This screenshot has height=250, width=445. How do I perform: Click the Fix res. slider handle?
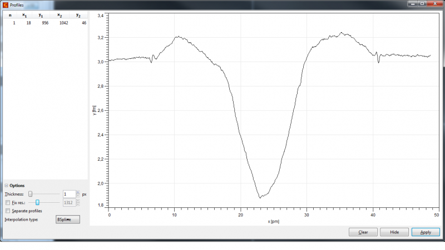[x=37, y=203]
